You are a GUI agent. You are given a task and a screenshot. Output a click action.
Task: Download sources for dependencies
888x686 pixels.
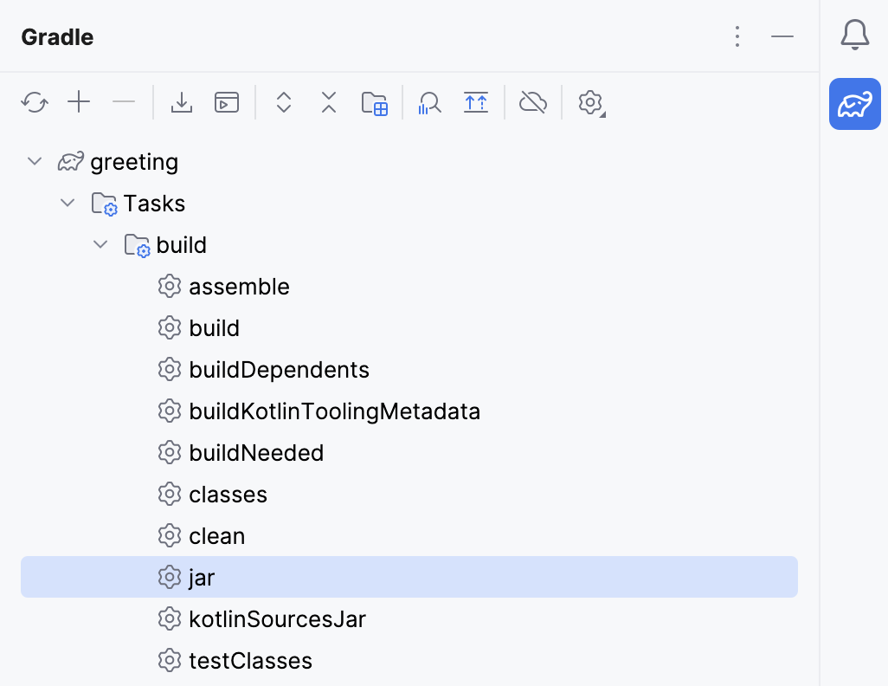coord(182,102)
